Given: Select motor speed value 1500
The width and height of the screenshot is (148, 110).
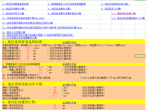Looking at the screenshot, I should click(x=55, y=93).
